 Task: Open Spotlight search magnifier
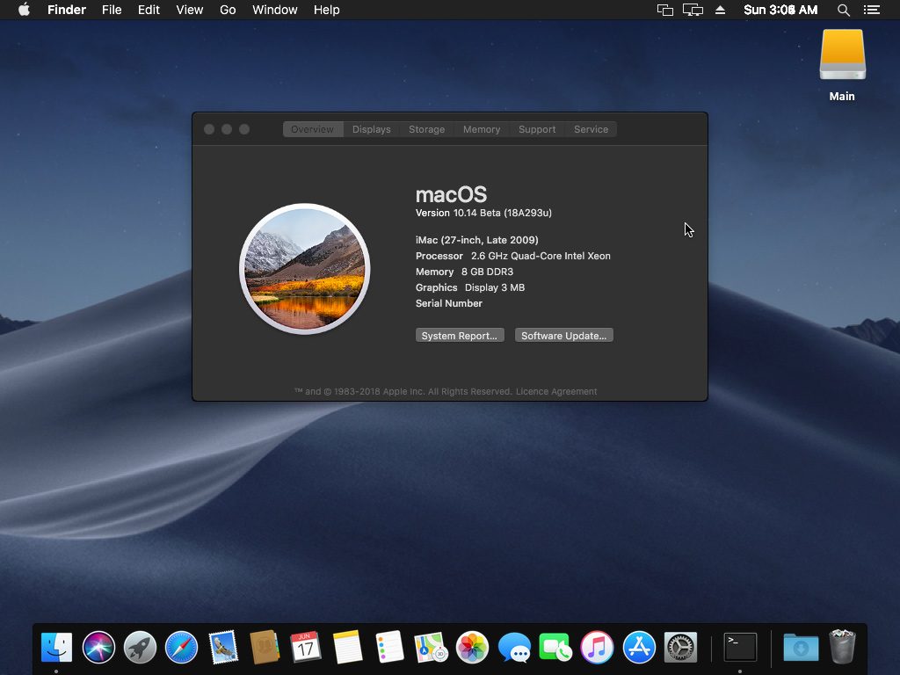click(x=843, y=10)
